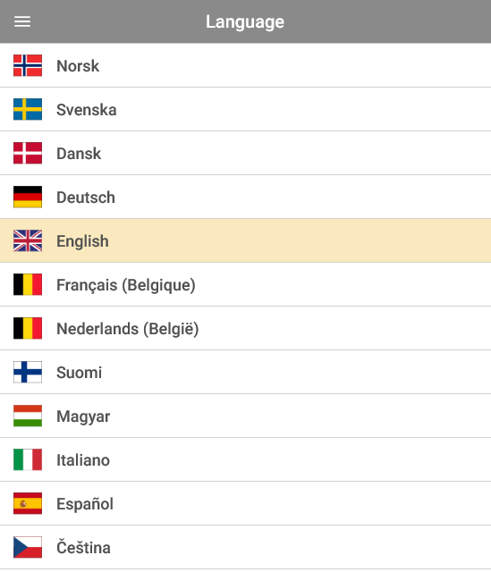The width and height of the screenshot is (491, 572).
Task: Open the hamburger menu icon
Action: tap(22, 21)
